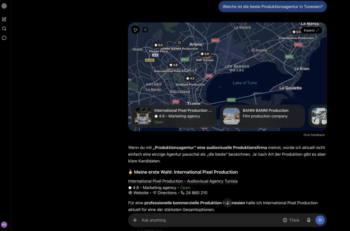
Task: Click the Give feedback link
Action: pos(314,135)
